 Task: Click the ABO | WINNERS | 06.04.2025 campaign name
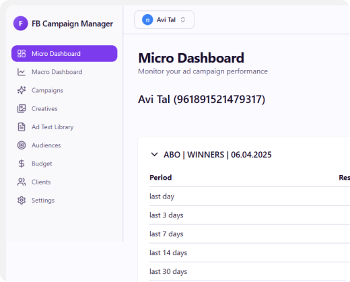click(x=217, y=155)
